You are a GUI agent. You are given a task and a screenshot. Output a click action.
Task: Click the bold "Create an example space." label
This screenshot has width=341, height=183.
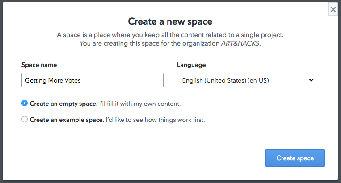(67, 120)
